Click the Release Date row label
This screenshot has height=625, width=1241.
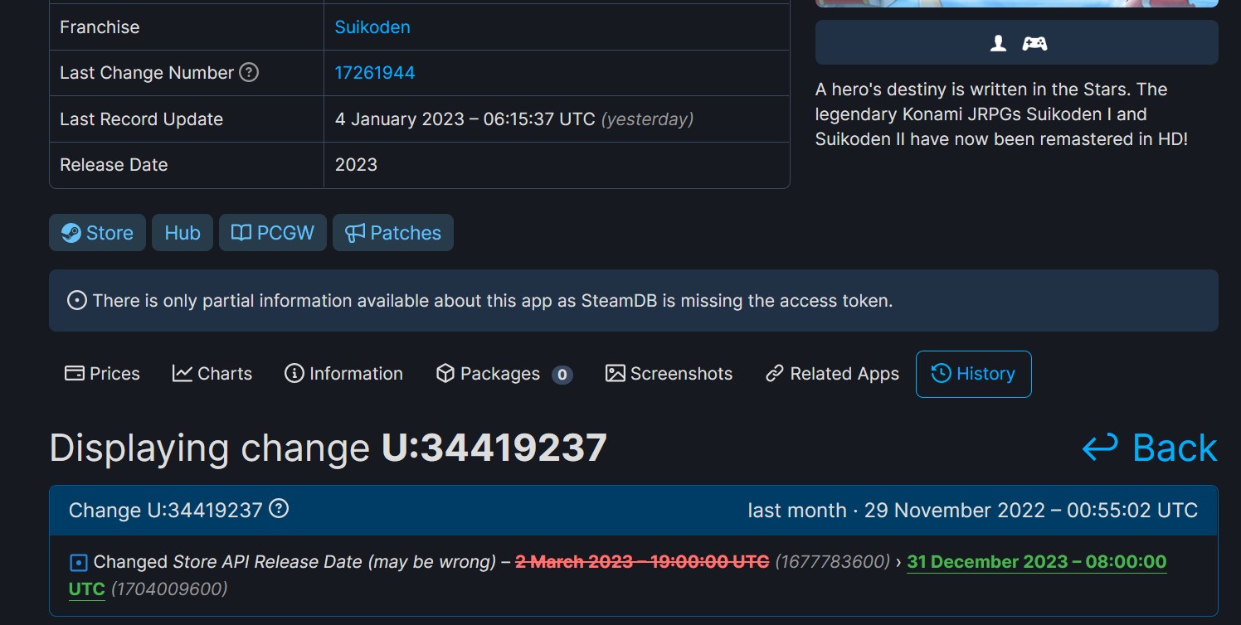coord(114,165)
